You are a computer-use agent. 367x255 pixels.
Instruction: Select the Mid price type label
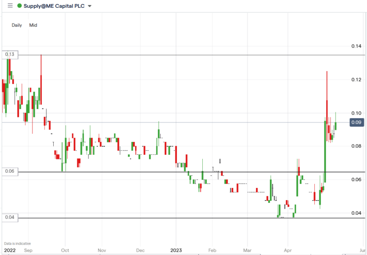coord(33,25)
